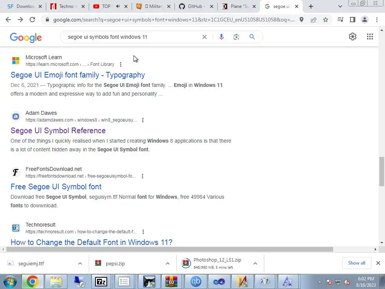Open more options for Microsoft Learn result
Viewport: 385px width, 289px height.
click(x=121, y=64)
